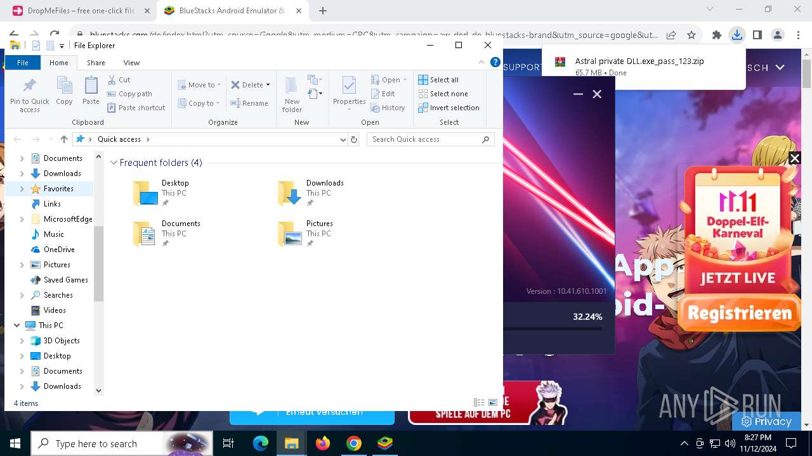Select OneDrive in navigation pane
Image resolution: width=812 pixels, height=456 pixels.
(x=59, y=250)
